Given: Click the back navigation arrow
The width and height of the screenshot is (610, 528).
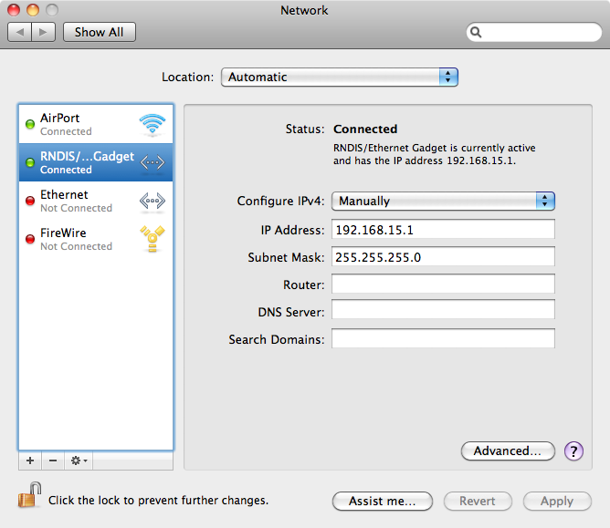Looking at the screenshot, I should 20,32.
